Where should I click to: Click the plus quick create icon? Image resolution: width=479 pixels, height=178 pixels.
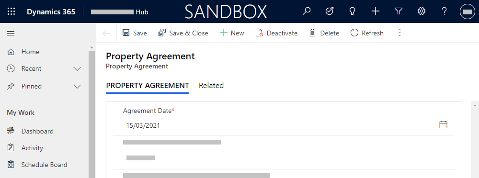pos(376,11)
